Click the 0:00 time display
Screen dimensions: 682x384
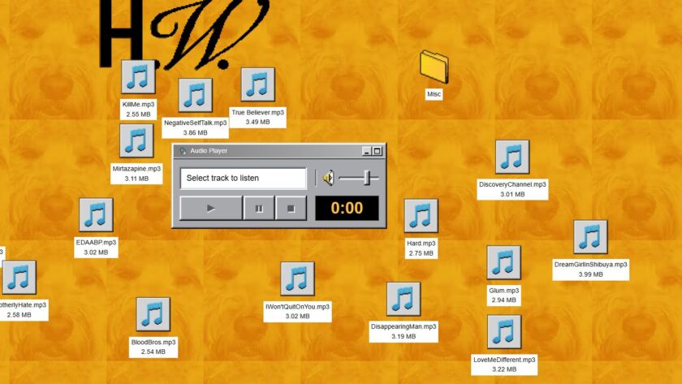(347, 208)
